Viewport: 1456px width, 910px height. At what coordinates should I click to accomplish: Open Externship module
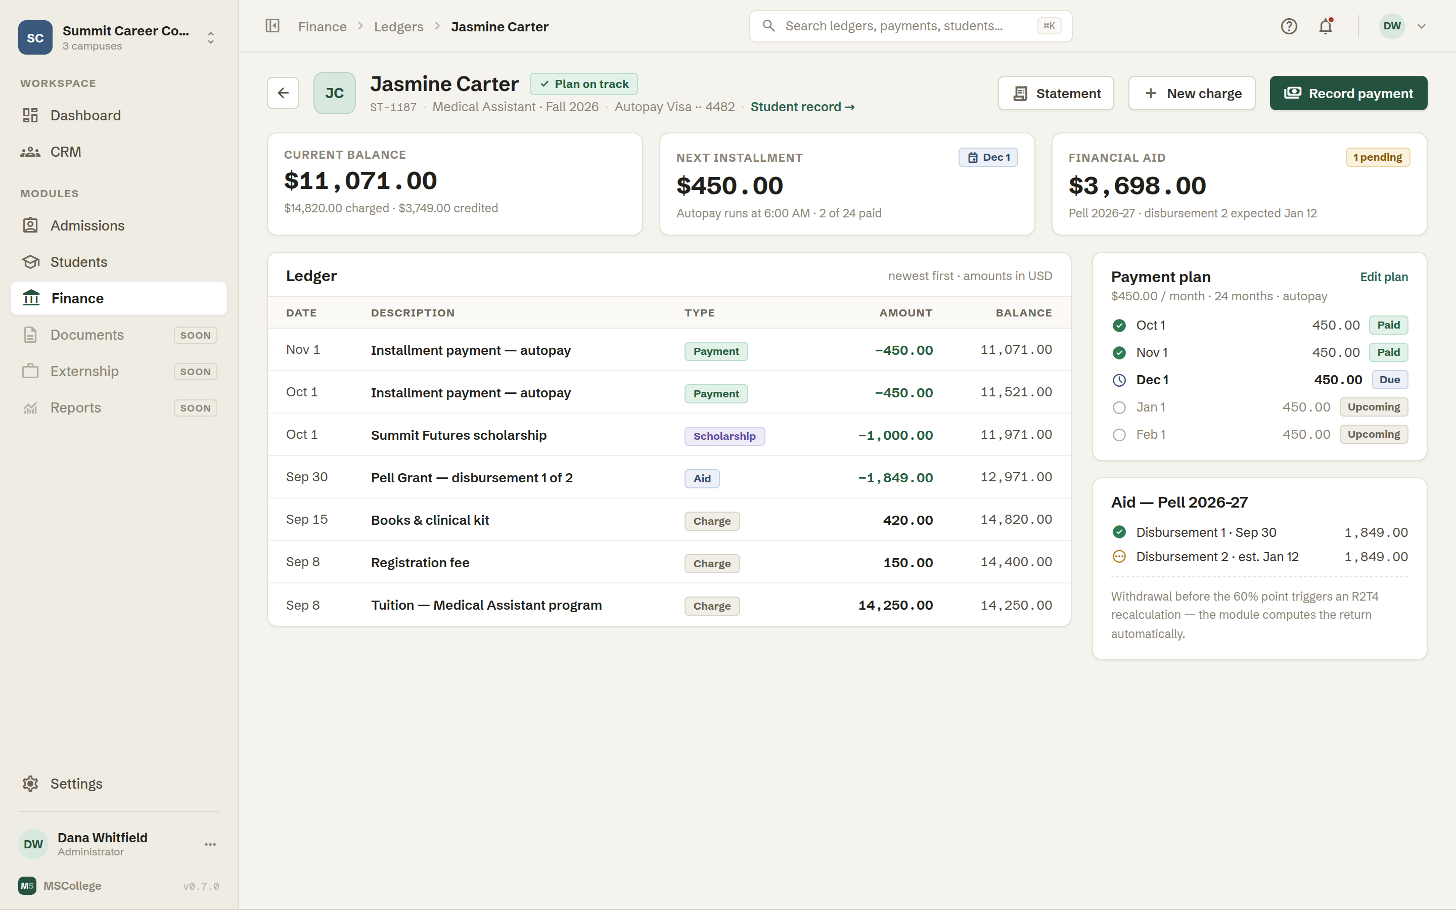click(x=118, y=372)
